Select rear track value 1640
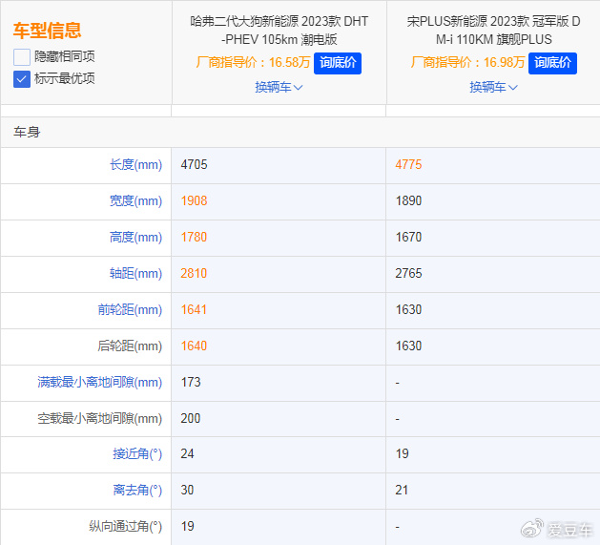Screen dimensions: 600x545 click(194, 346)
